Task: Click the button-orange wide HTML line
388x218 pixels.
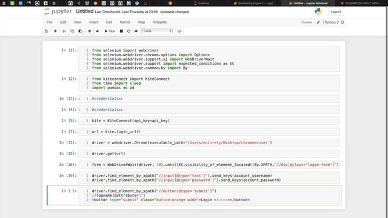Action: [x=171, y=200]
